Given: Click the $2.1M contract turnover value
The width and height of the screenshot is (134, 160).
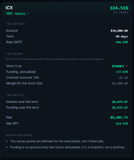Looking at the screenshot, I should point(123,78).
